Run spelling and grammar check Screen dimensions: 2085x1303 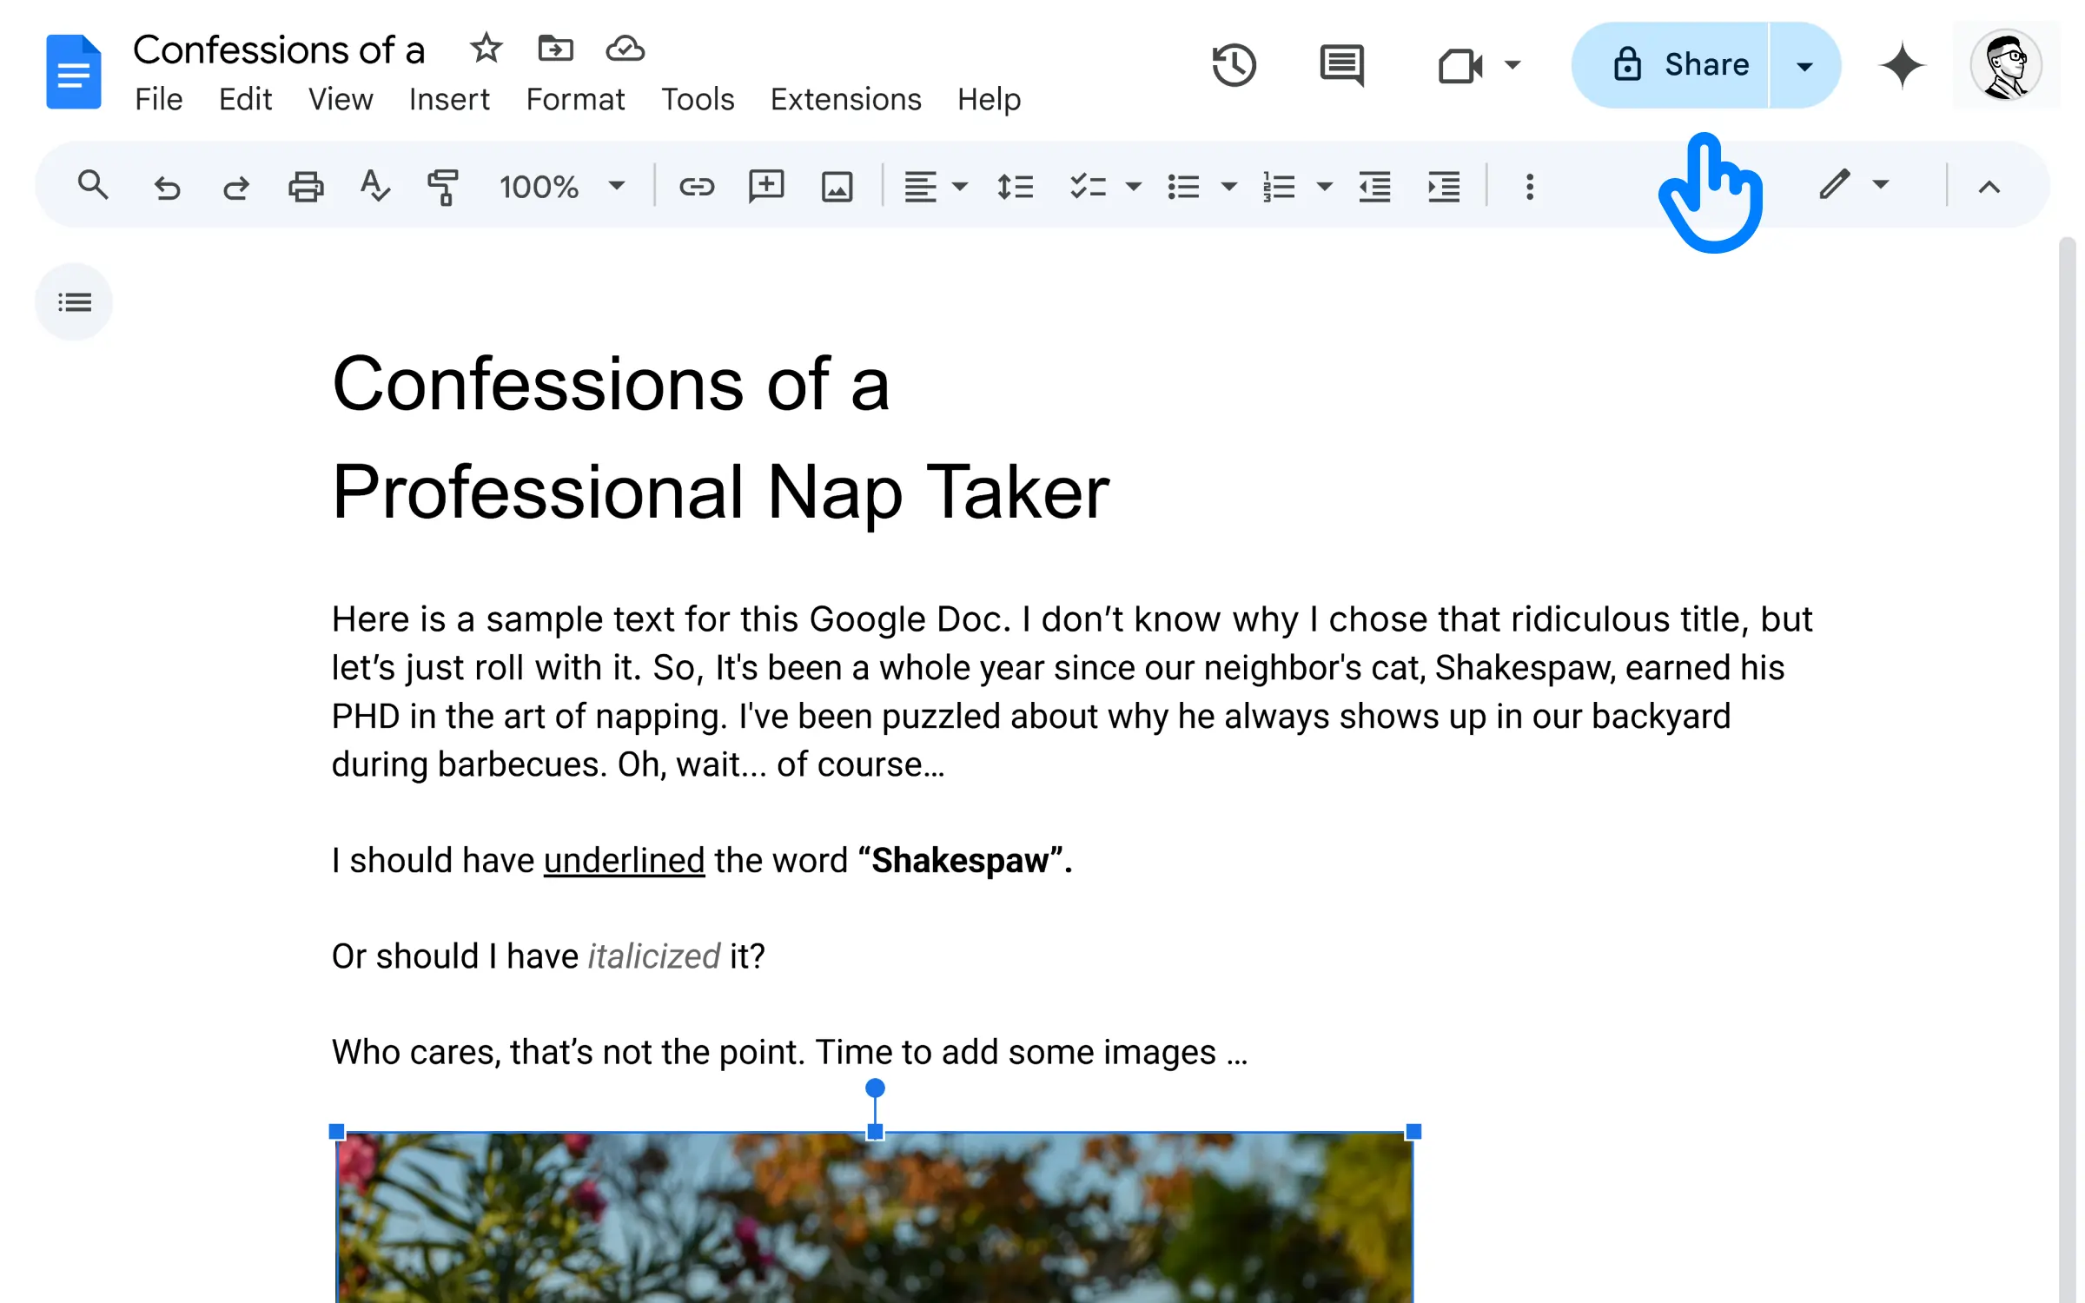click(x=374, y=187)
